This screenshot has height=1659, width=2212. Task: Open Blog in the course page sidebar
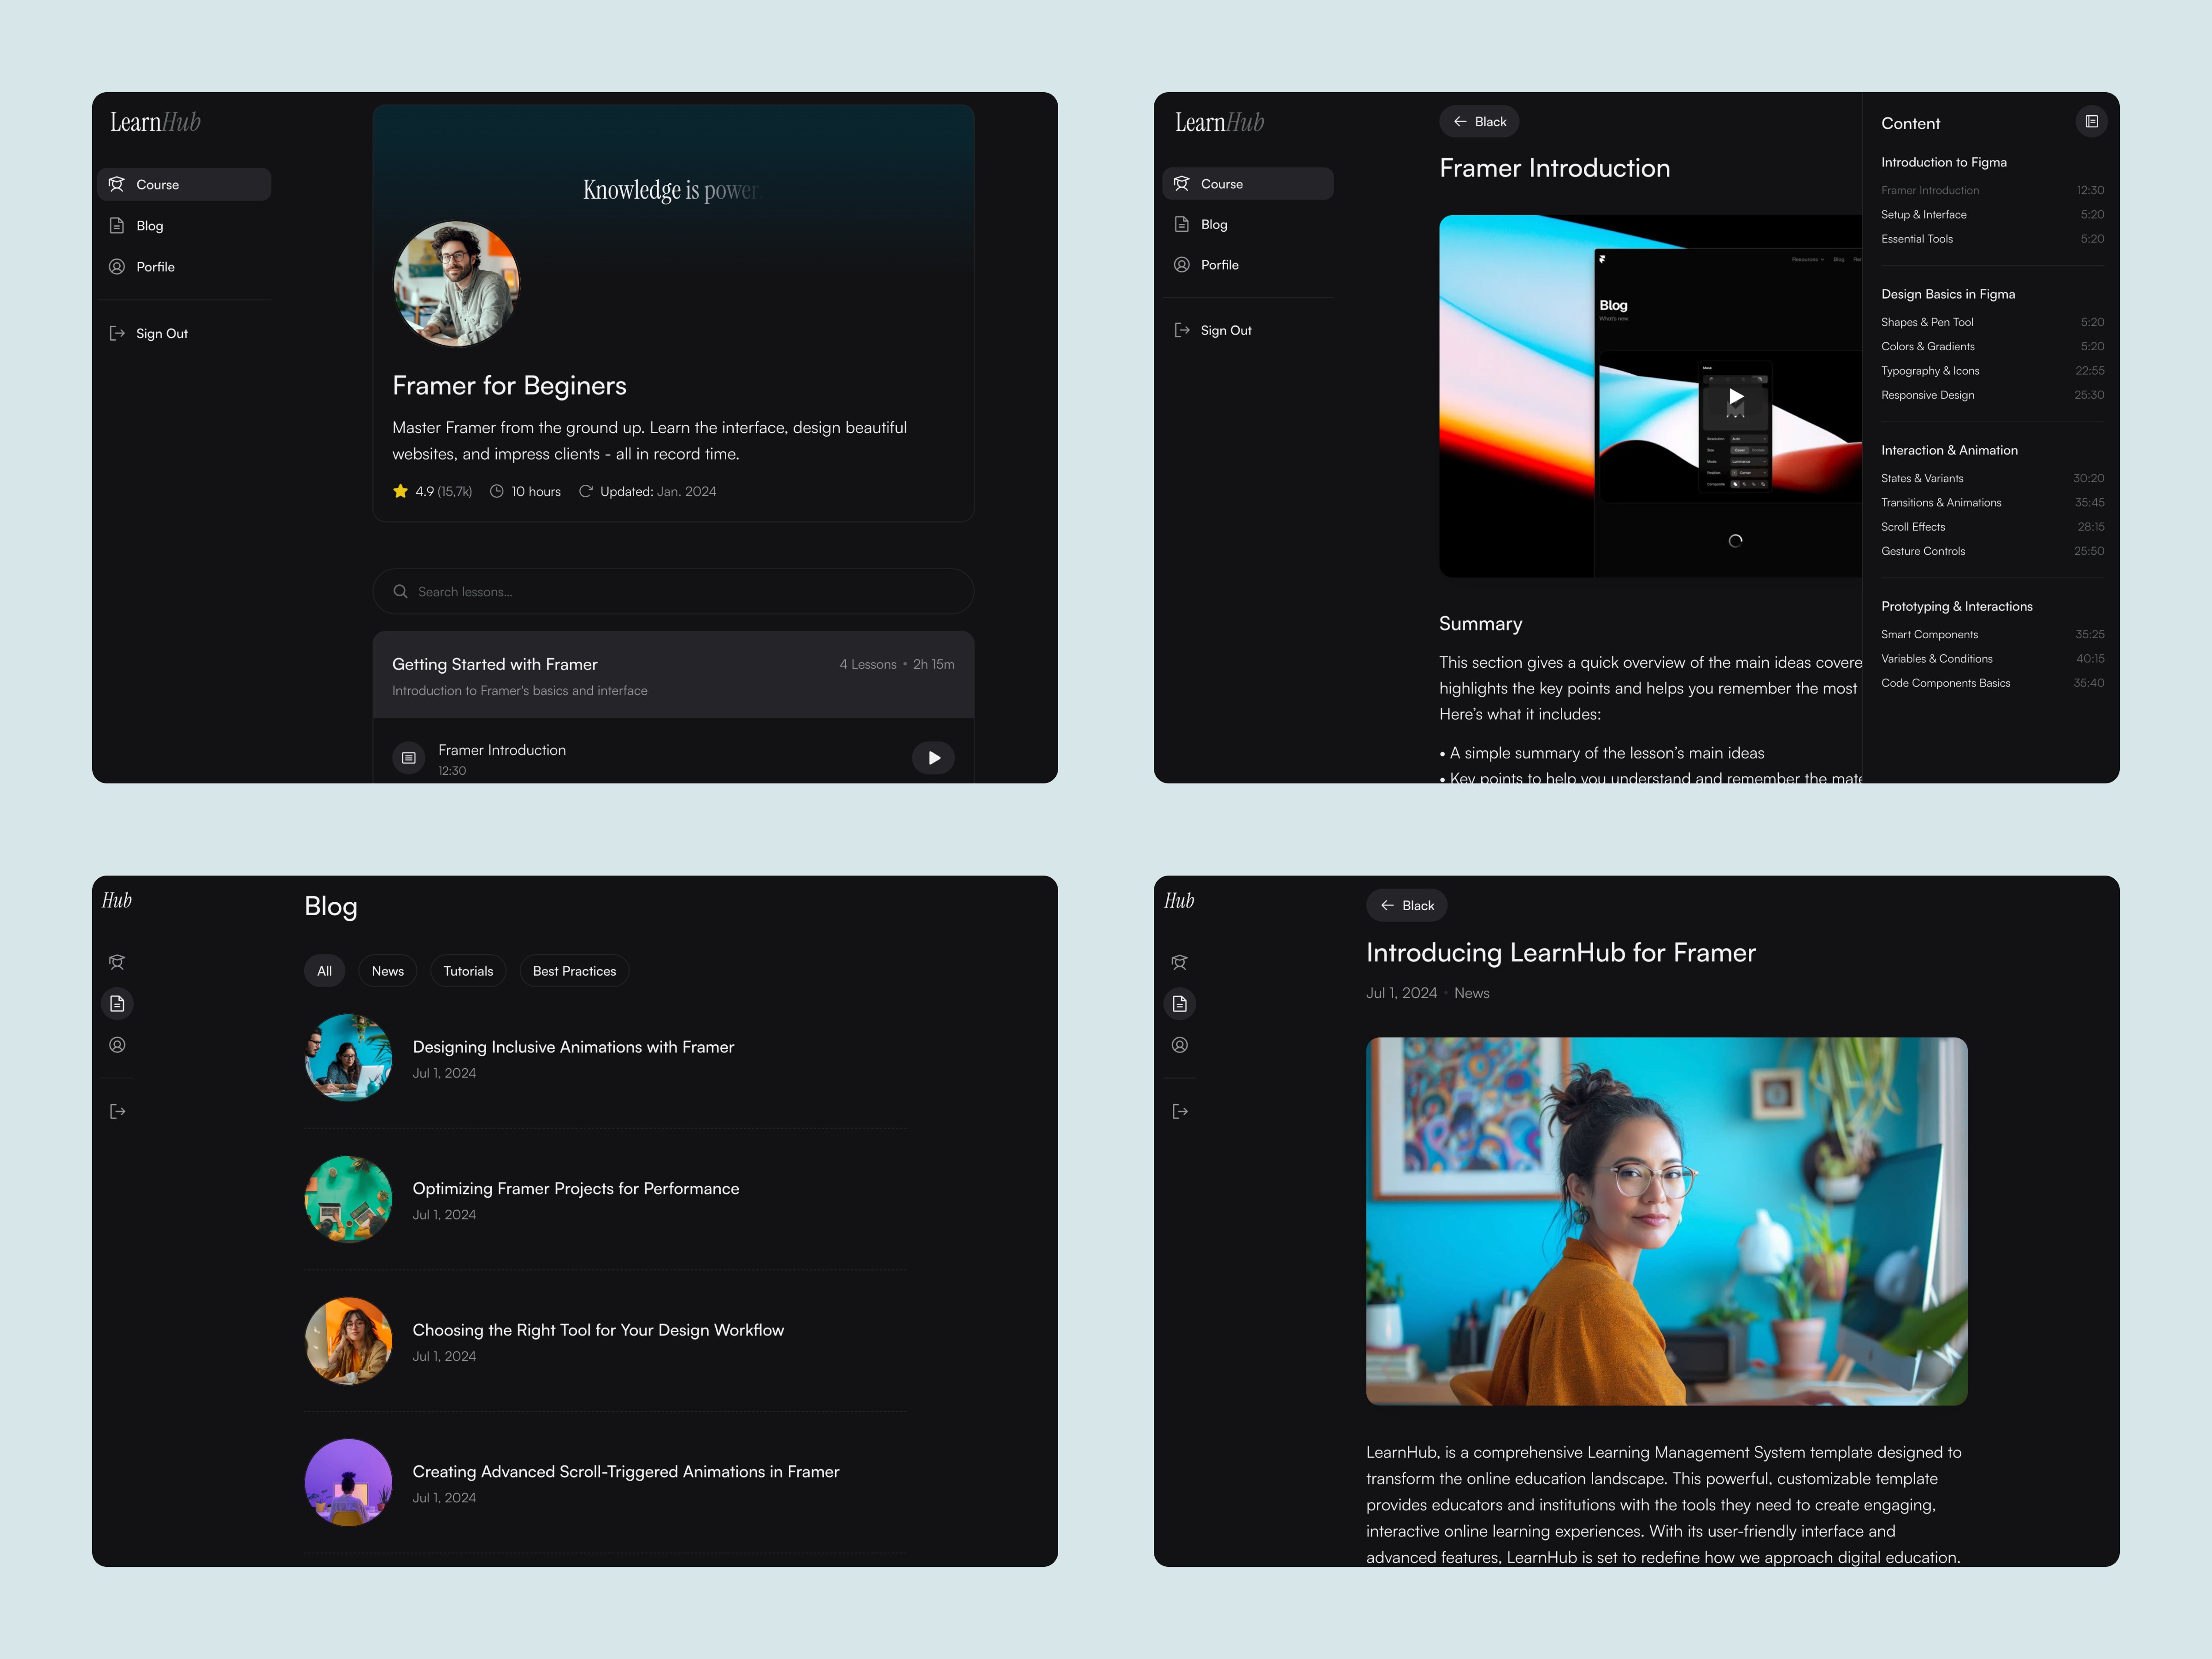point(150,226)
